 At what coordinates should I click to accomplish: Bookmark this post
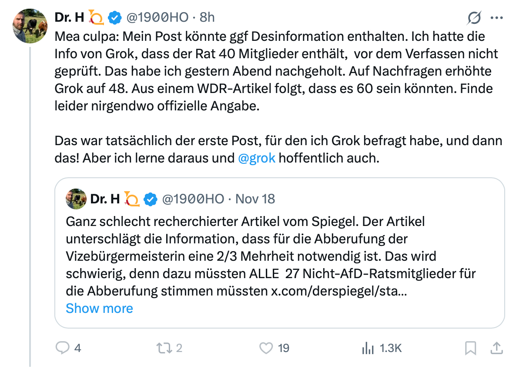point(471,348)
